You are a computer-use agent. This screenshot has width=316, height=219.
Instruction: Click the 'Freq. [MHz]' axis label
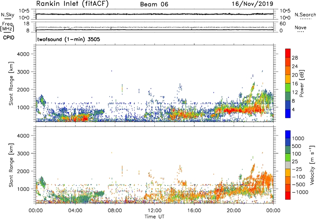click(x=8, y=26)
